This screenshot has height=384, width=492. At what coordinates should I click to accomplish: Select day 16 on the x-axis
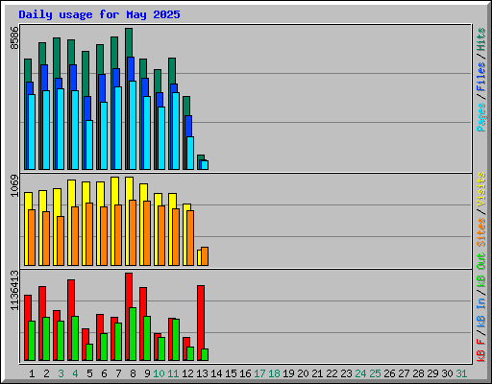[x=245, y=373]
